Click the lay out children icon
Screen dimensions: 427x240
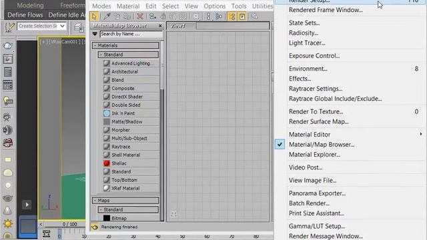(219, 16)
